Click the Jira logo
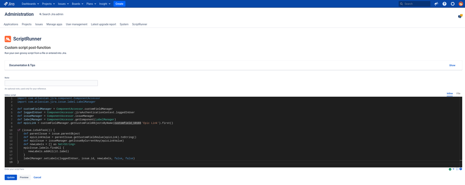This screenshot has height=185, width=465. 9,4
